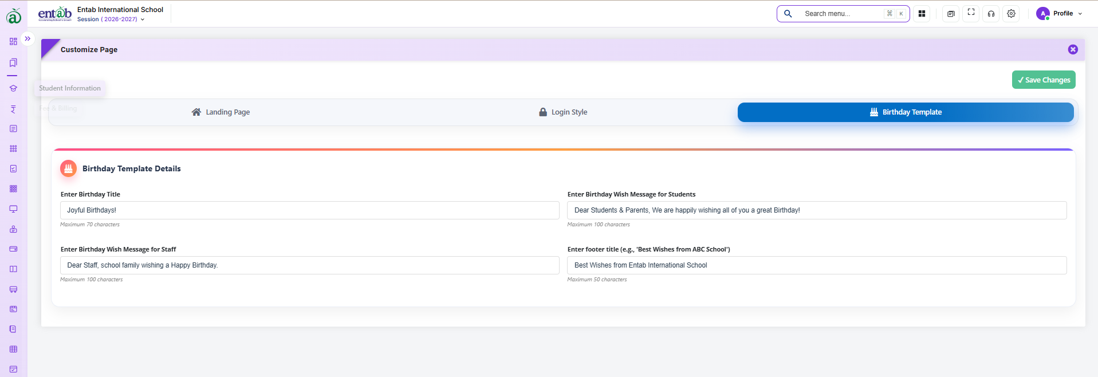Click the credit card icon in sidebar
This screenshot has width=1098, height=377.
coord(13,249)
